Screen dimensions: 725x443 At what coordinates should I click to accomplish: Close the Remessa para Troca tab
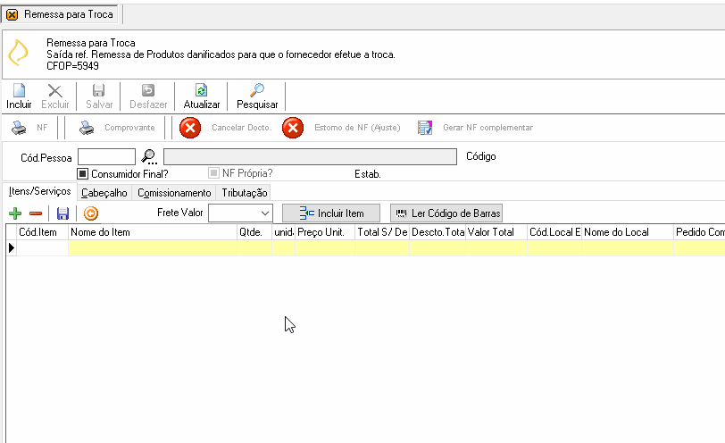tap(12, 15)
